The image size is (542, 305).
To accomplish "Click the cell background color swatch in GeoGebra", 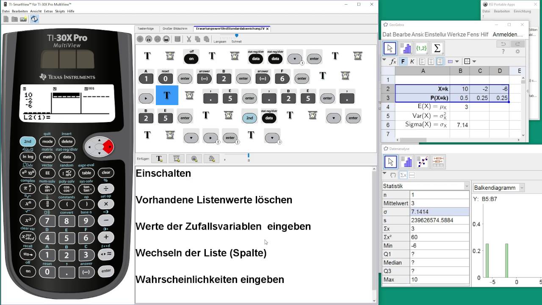I will click(451, 61).
